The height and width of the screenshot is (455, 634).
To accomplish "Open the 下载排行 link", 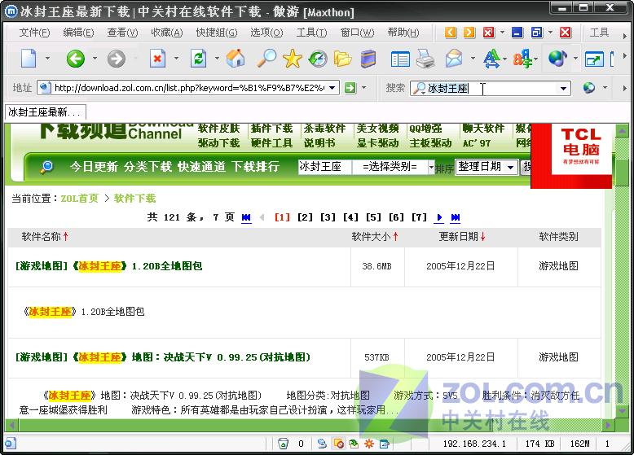I will 256,166.
